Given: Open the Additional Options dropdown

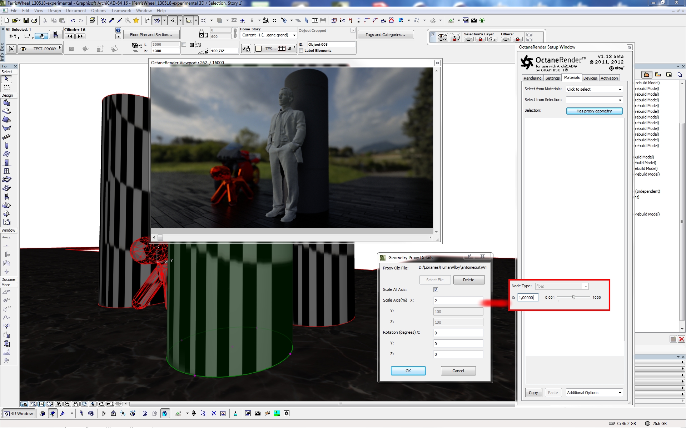Looking at the screenshot, I should [594, 393].
